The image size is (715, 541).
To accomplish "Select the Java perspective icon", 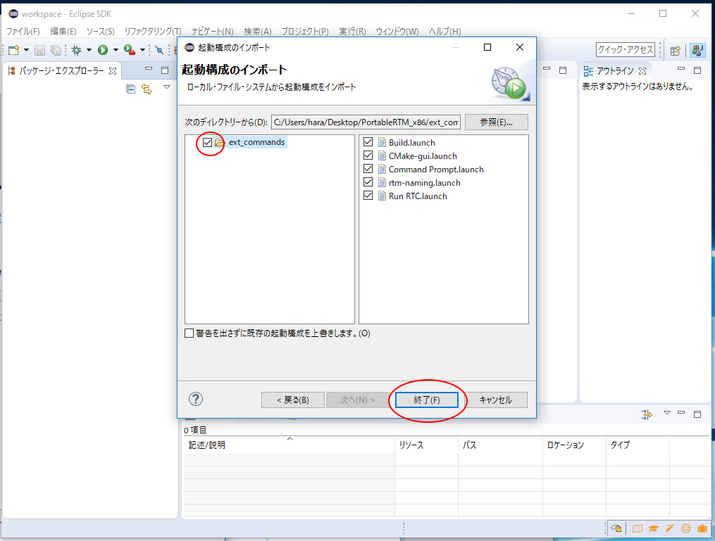I will pyautogui.click(x=697, y=50).
